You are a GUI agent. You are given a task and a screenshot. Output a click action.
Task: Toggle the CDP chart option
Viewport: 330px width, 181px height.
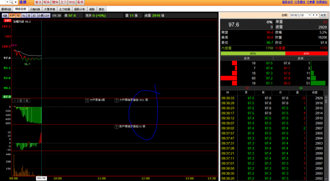[47, 16]
